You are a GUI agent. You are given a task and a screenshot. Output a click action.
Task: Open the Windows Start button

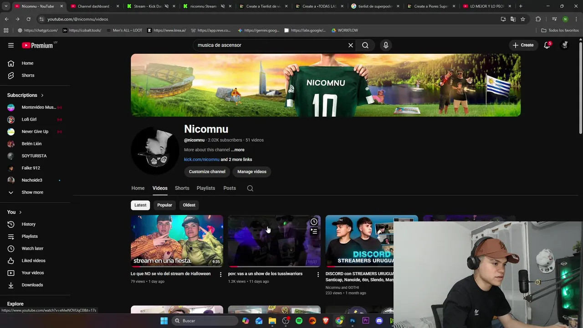click(164, 321)
